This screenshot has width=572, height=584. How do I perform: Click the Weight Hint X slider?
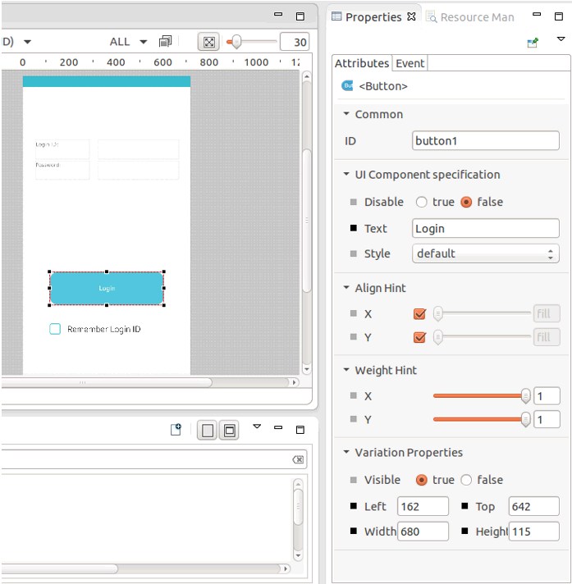point(480,396)
